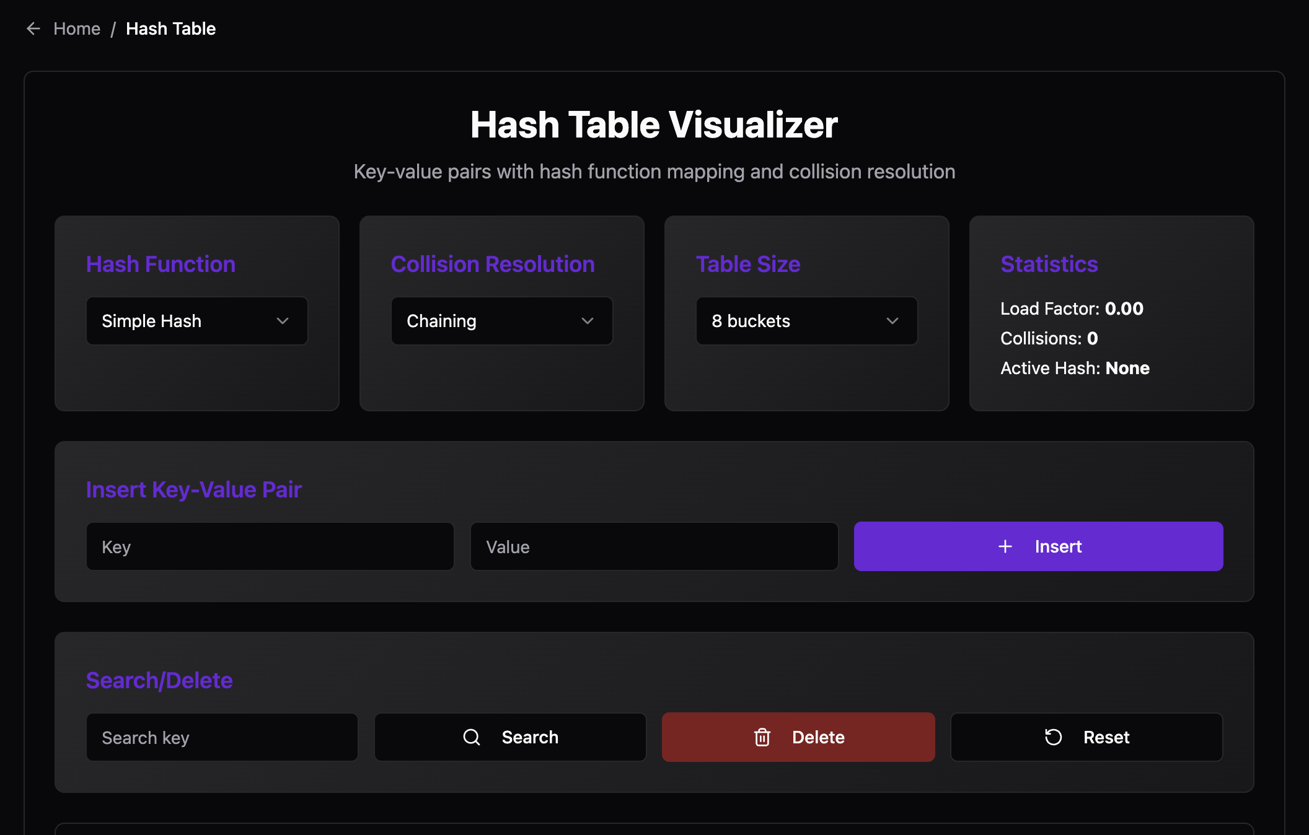Click the plus icon in Insert button
Screen dimensions: 1309x835
[1005, 546]
